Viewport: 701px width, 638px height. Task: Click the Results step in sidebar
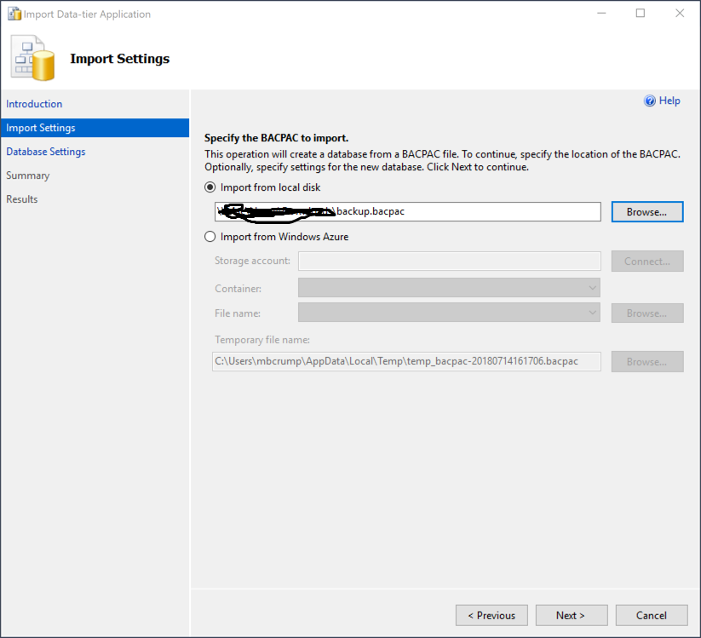[22, 199]
